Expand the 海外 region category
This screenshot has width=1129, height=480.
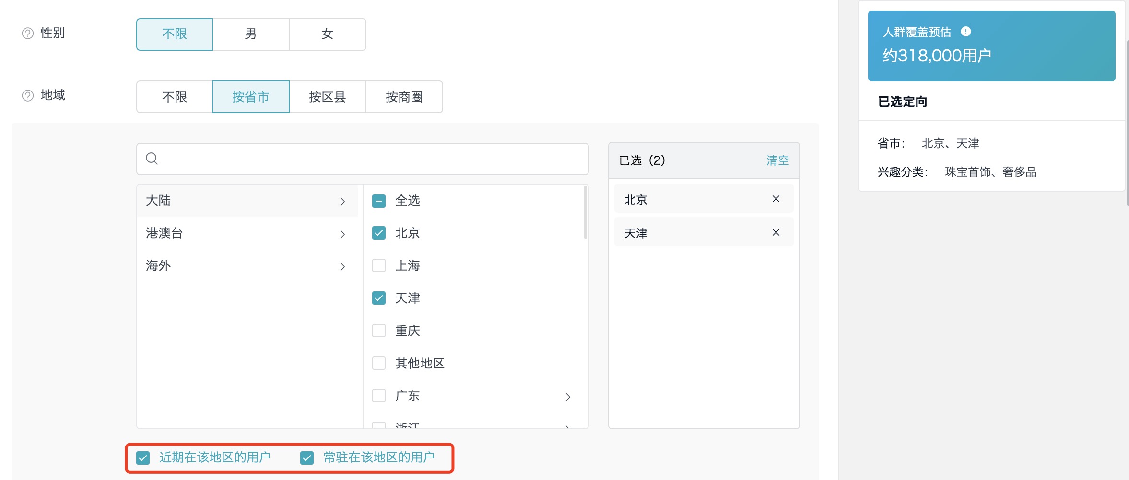247,266
